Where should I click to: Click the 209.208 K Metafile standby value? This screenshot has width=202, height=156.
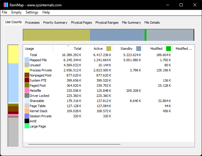point(134,91)
